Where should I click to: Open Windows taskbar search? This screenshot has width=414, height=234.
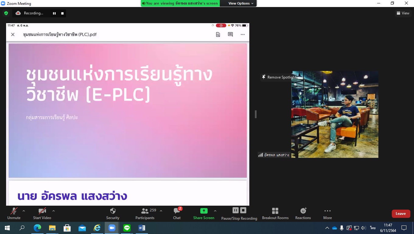click(22, 228)
